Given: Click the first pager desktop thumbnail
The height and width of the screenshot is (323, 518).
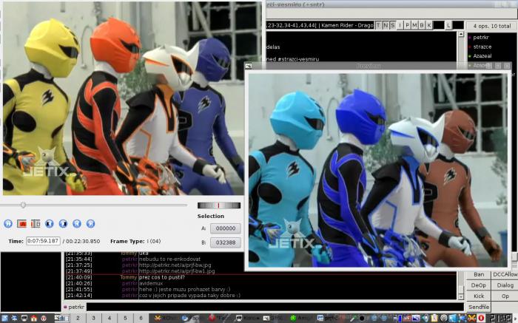Looking at the screenshot, I should click(62, 318).
